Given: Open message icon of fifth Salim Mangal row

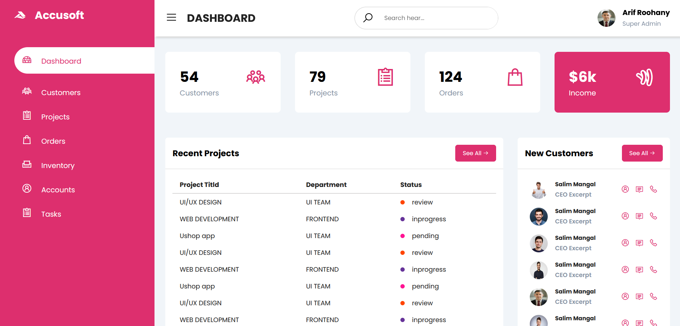Looking at the screenshot, I should click(639, 296).
